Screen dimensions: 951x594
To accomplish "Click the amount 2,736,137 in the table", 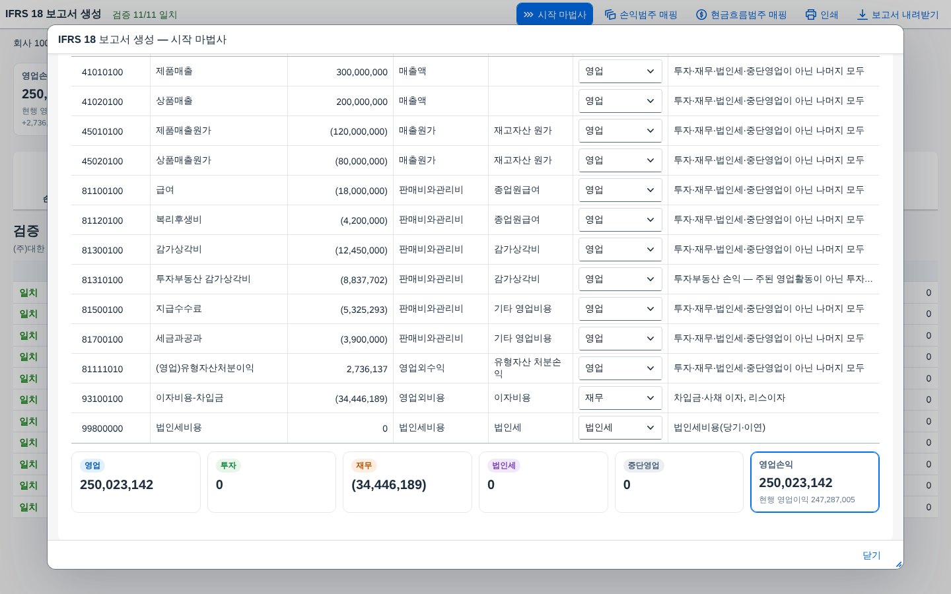I will tap(367, 369).
